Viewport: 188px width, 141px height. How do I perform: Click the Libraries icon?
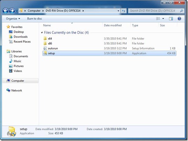tap(8, 51)
